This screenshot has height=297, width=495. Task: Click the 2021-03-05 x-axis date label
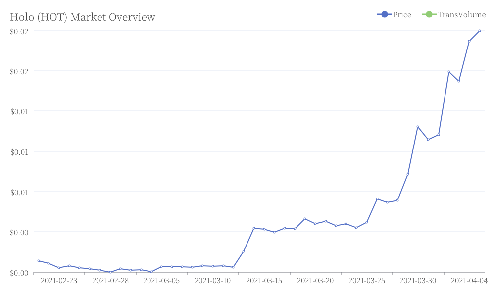[x=161, y=281]
